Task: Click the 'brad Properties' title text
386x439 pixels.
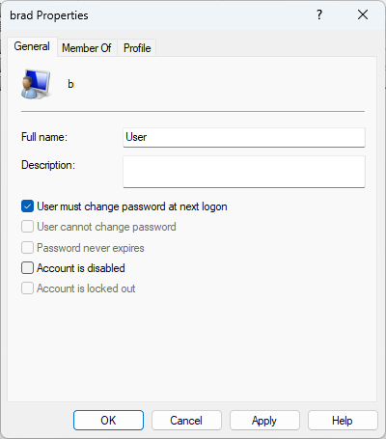Action: pyautogui.click(x=49, y=15)
